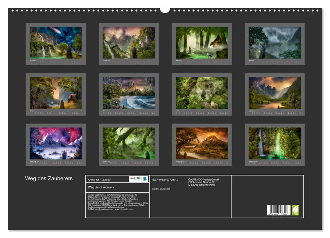
Task: Open the Mai treehouse thumbnail
Action: [x=56, y=93]
